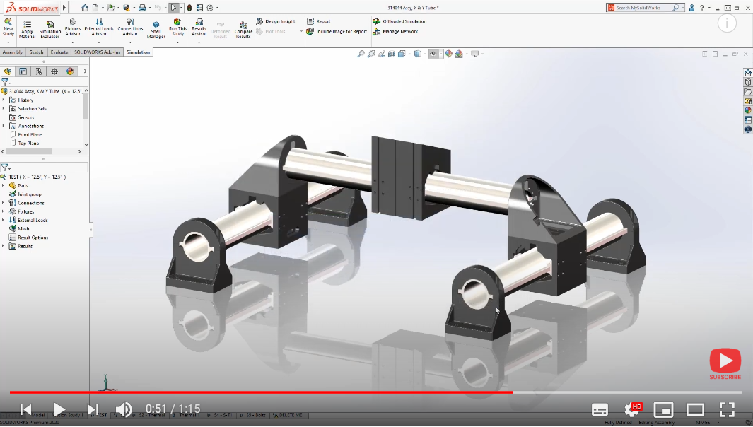This screenshot has width=753, height=427.
Task: Select the Apply Material tool
Action: pyautogui.click(x=27, y=27)
